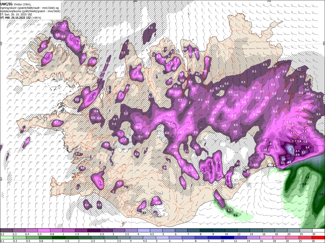Select lower legend swatch between 25 and 30
The height and width of the screenshot is (243, 325).
point(305,238)
